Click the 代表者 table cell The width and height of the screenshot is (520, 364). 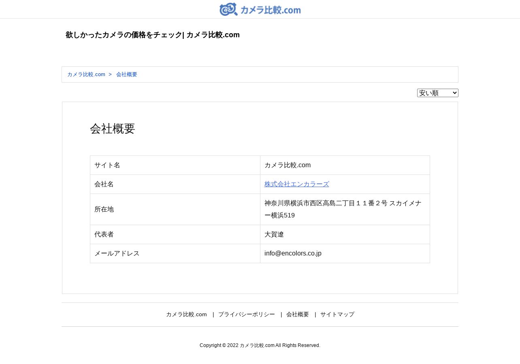[x=175, y=234]
